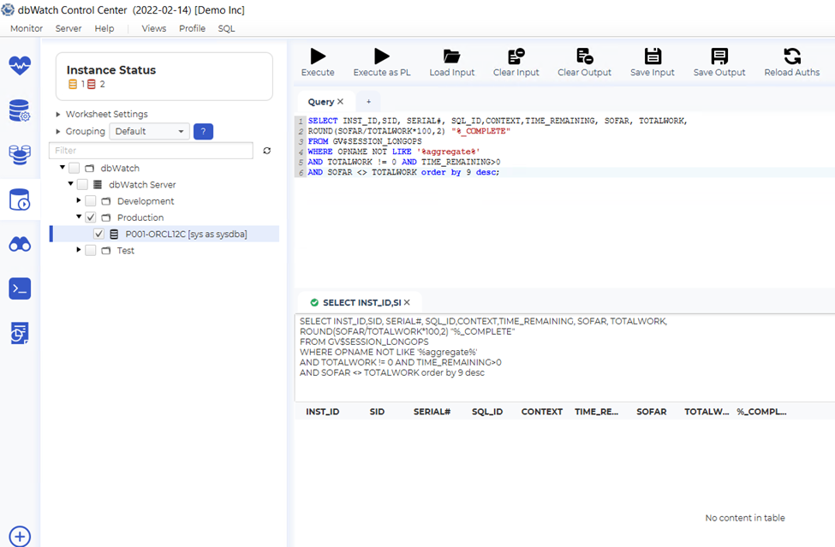Open the Grouping Default dropdown

(149, 132)
